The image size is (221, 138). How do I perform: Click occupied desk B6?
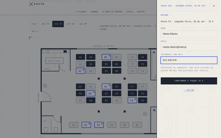click(x=117, y=71)
